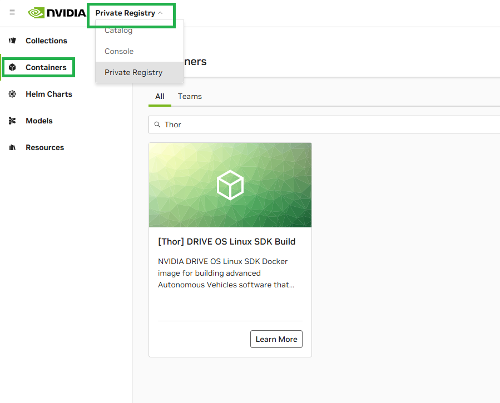Click the Resources books icon
The width and height of the screenshot is (500, 403).
12,147
